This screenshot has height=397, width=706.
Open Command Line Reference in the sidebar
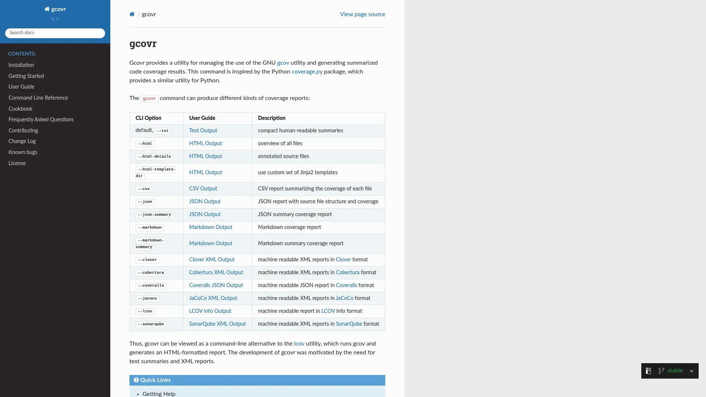click(x=38, y=98)
